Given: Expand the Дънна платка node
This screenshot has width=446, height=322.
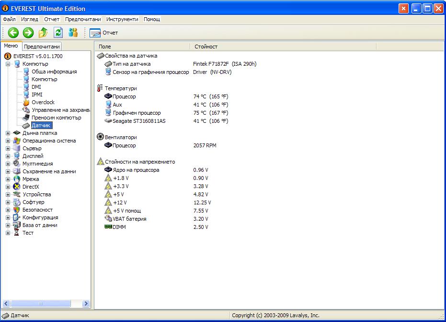Looking at the screenshot, I should point(8,133).
